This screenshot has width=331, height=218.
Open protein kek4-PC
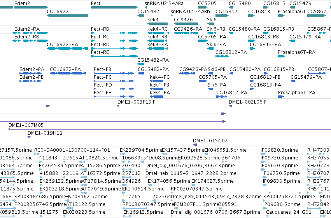[x=157, y=81]
